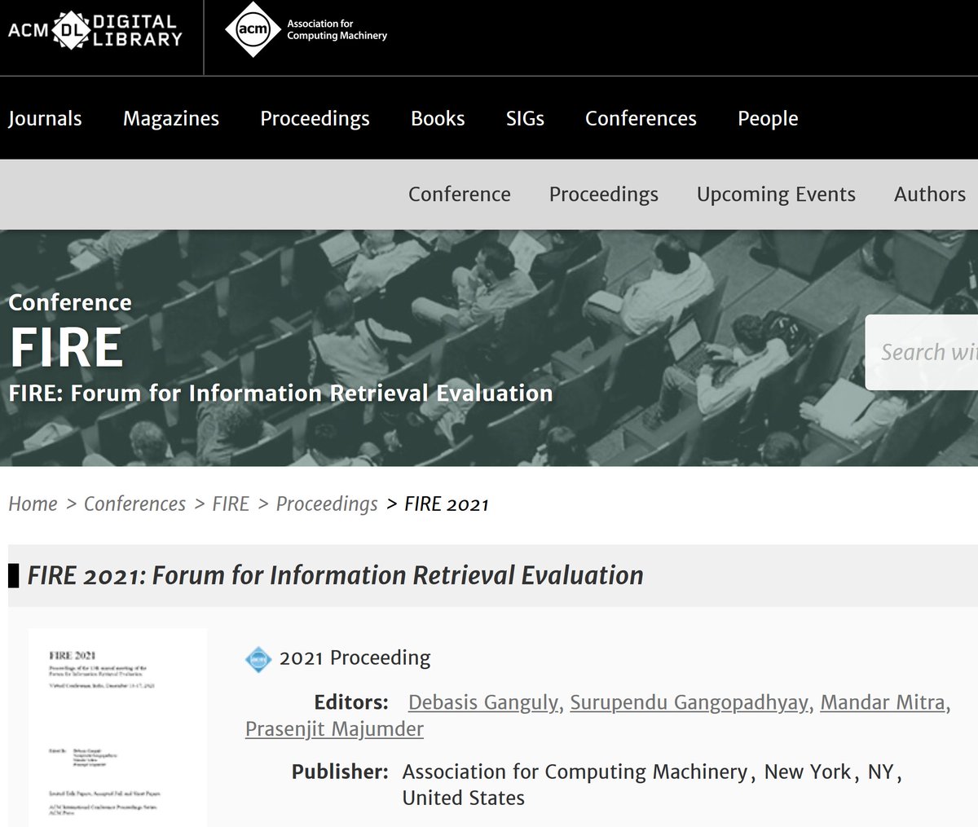The image size is (978, 827).
Task: Open the Magazines menu
Action: [x=171, y=119]
